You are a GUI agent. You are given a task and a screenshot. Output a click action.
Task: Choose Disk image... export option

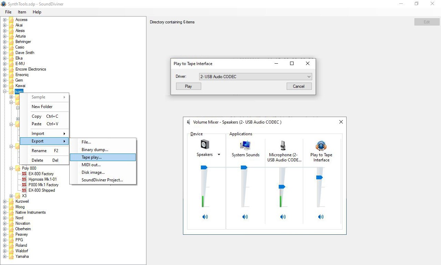(103, 172)
